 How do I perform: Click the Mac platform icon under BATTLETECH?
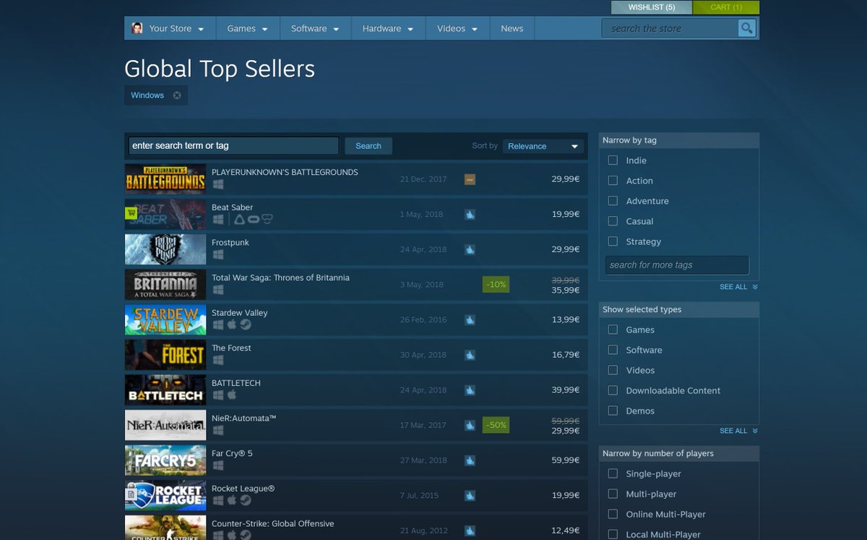[232, 395]
